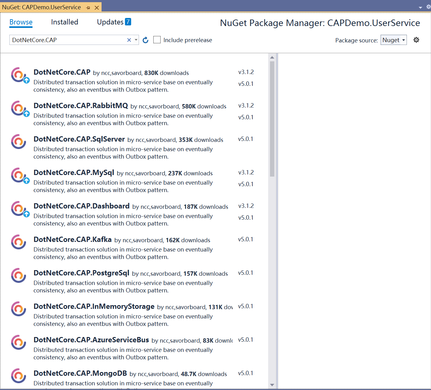Click the DotNetCore.CAP.Dashboard package logo

tap(19, 208)
